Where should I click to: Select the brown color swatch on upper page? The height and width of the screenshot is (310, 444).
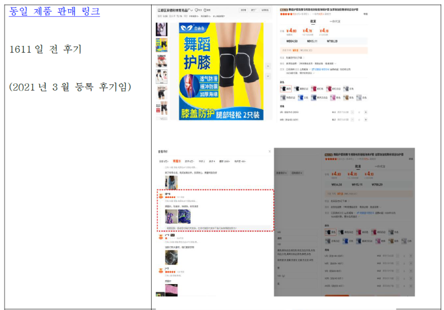tap(348, 98)
